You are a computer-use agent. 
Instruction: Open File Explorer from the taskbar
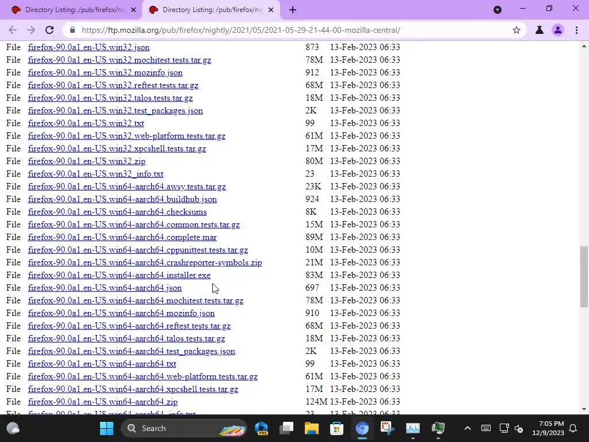pyautogui.click(x=311, y=428)
